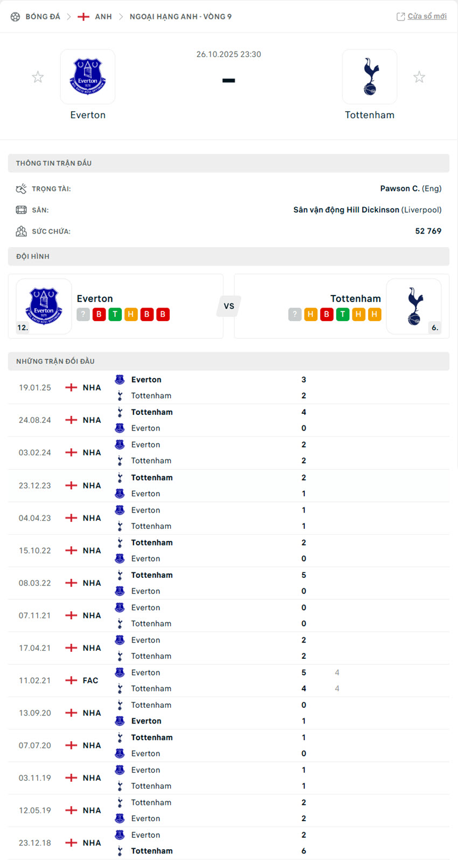Select the Everton club crest logo

click(87, 77)
